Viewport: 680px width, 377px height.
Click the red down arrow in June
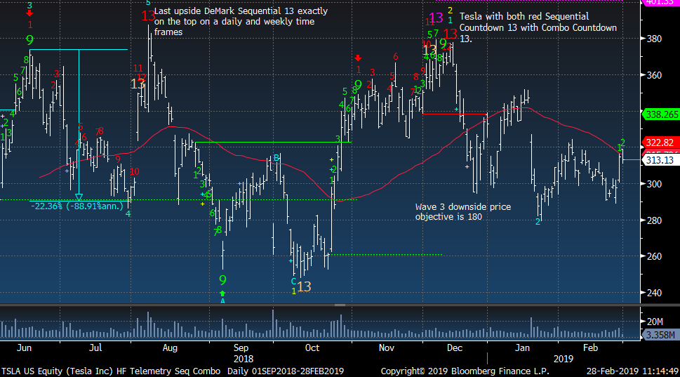29,14
